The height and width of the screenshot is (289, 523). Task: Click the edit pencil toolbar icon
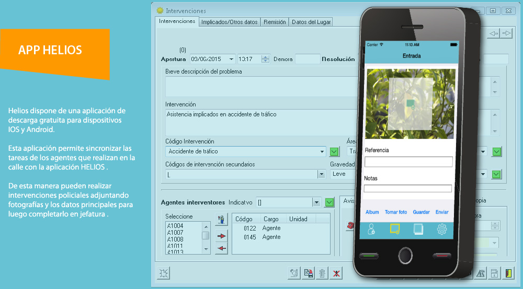click(294, 273)
